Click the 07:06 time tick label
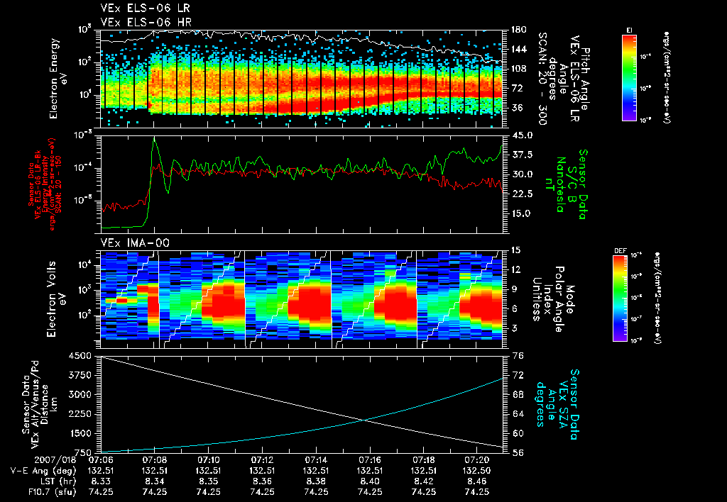 coord(101,460)
